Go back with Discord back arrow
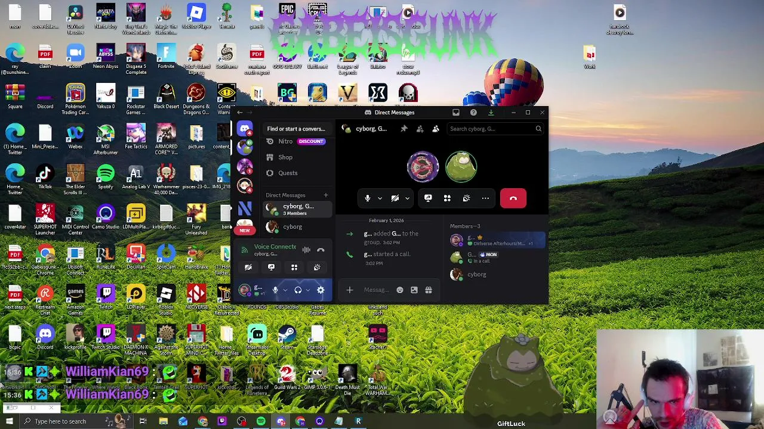The image size is (764, 429). coord(240,112)
